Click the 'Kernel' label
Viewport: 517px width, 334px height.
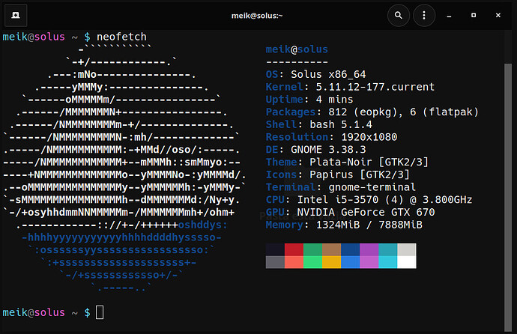coord(284,87)
